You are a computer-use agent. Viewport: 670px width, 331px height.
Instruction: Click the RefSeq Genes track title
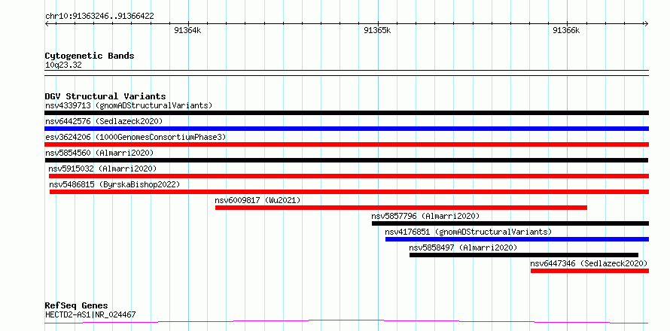pos(76,306)
